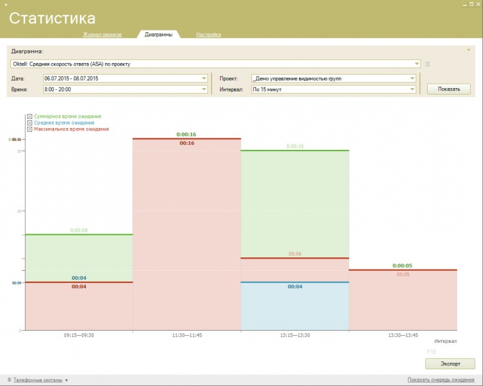483x386 pixels.
Task: Expand the arrow beside Телефонные системы
Action: [66, 380]
